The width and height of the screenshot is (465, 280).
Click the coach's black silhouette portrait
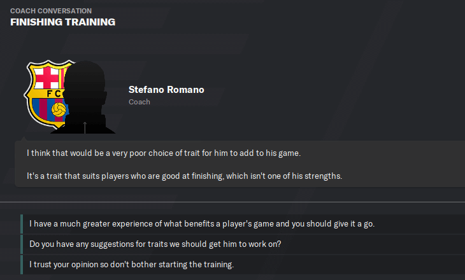click(84, 97)
